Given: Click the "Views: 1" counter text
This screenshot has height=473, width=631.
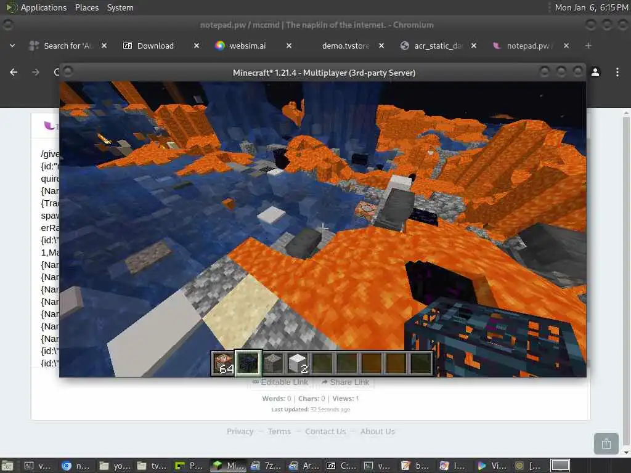Looking at the screenshot, I should 346,398.
